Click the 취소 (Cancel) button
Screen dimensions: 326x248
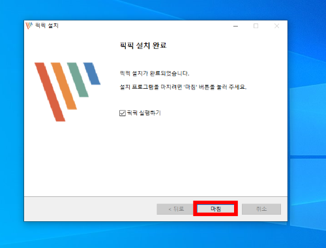click(x=261, y=209)
